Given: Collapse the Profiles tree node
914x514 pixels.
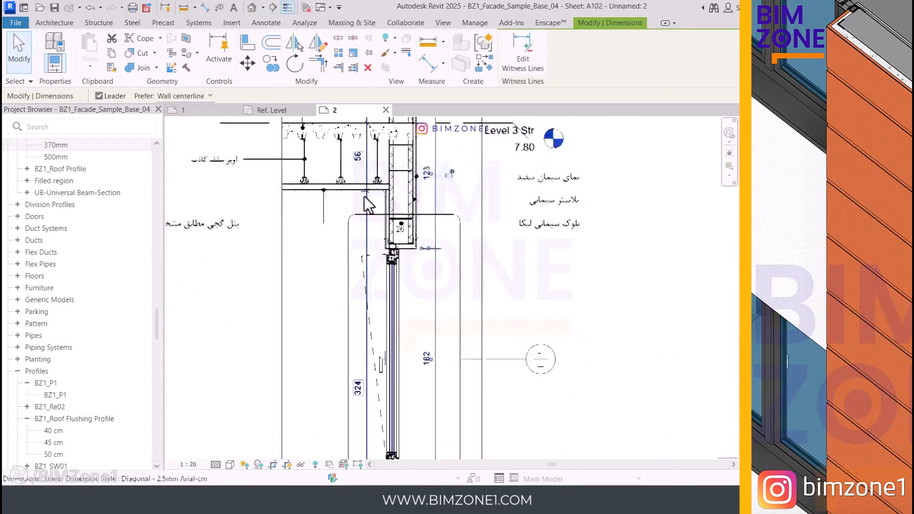Looking at the screenshot, I should click(x=18, y=371).
